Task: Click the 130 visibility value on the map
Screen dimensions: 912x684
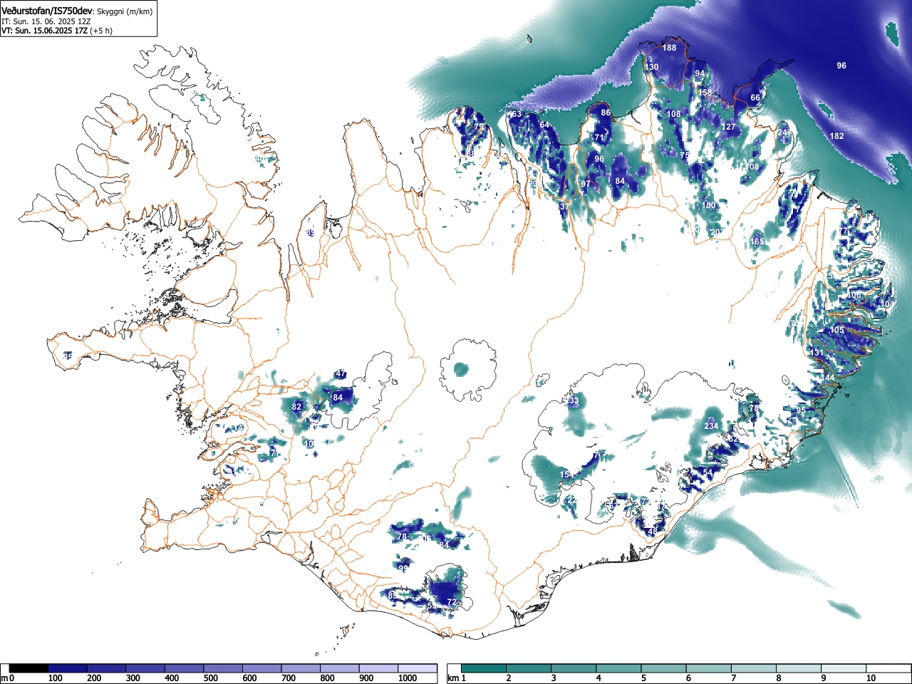Action: tap(652, 67)
